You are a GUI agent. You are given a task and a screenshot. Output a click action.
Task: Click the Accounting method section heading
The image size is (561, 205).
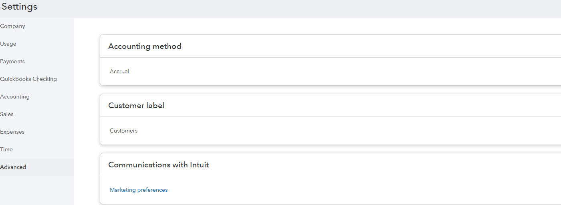click(145, 46)
